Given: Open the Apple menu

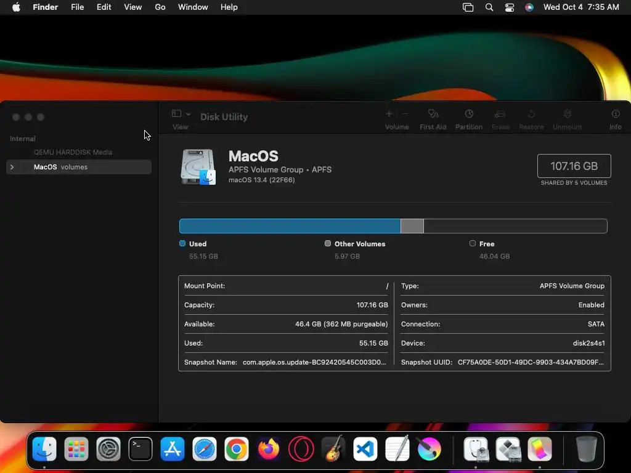Looking at the screenshot, I should (16, 7).
